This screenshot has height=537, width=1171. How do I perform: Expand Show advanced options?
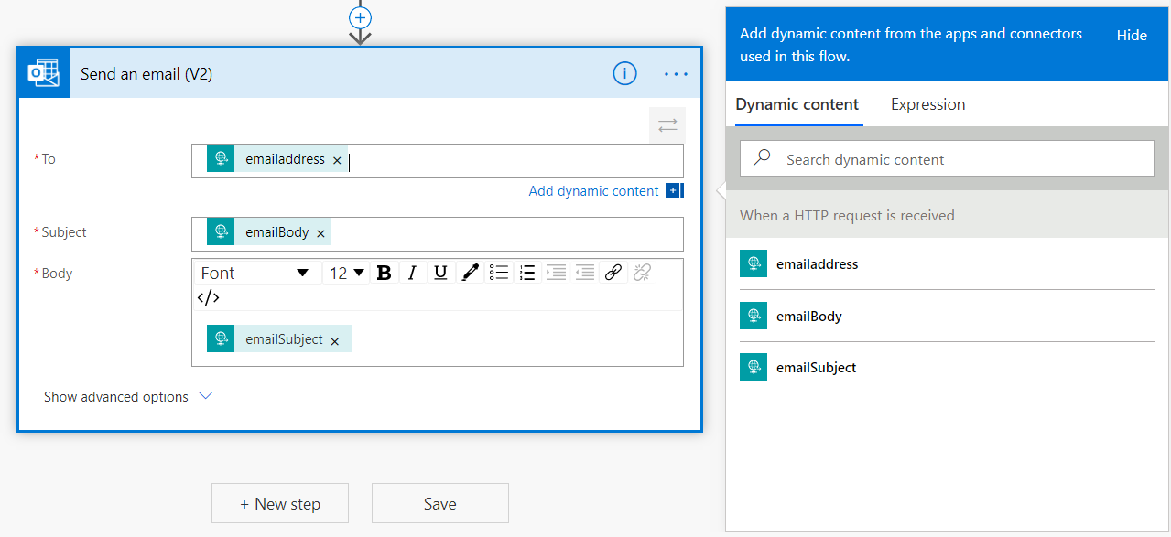pos(128,397)
